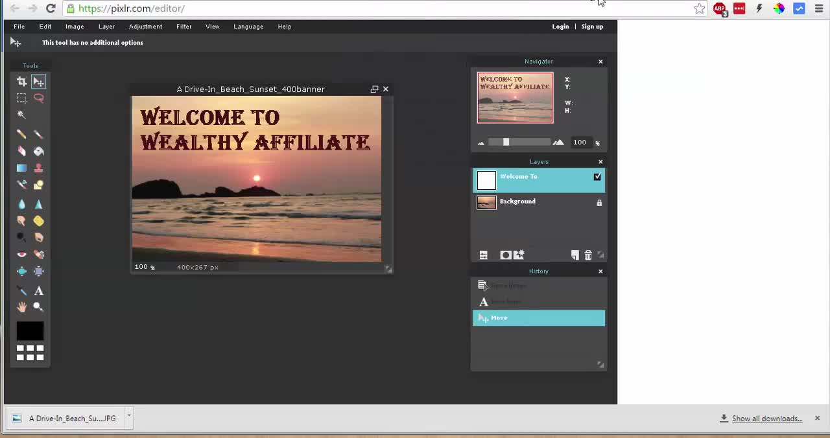Click the Navigator zoom in icon
830x438 pixels.
558,143
